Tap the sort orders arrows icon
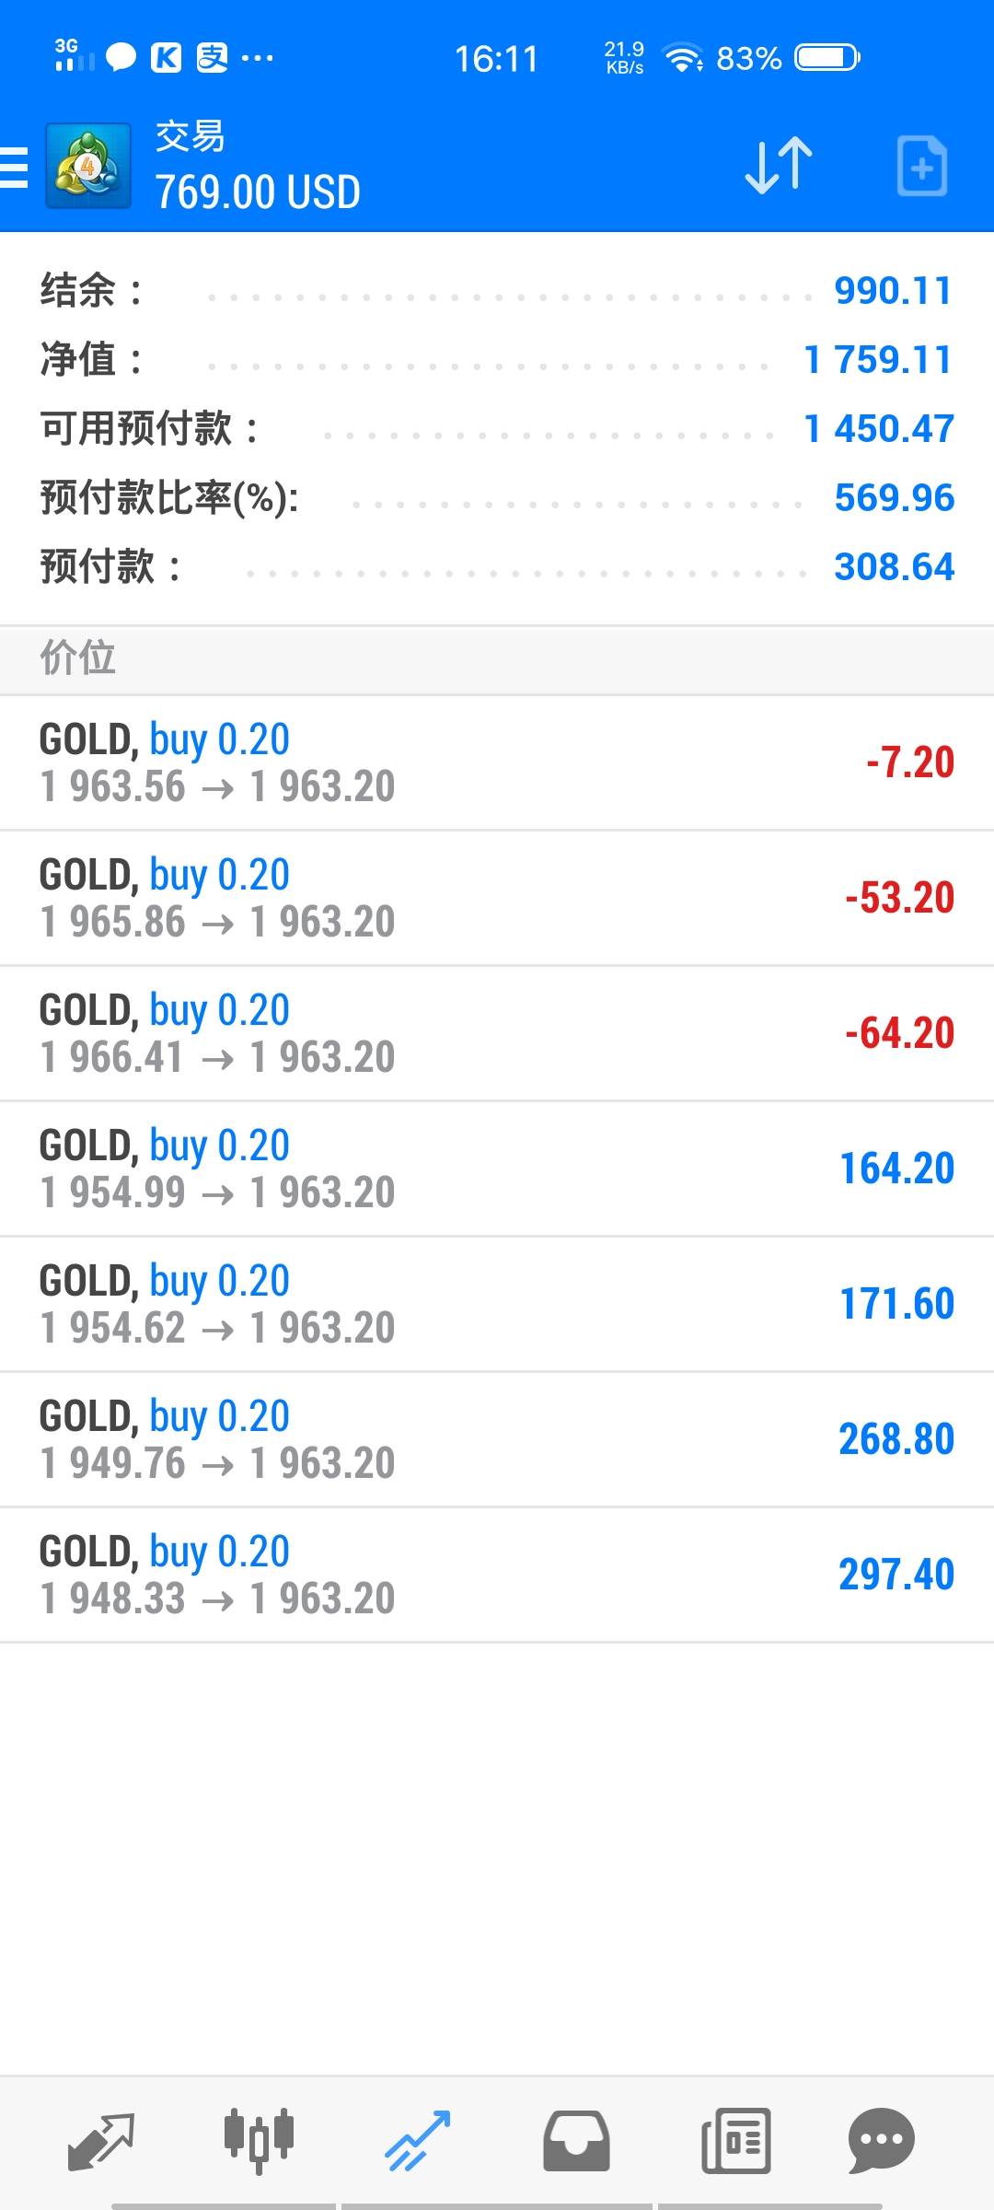This screenshot has height=2210, width=994. pyautogui.click(x=779, y=166)
